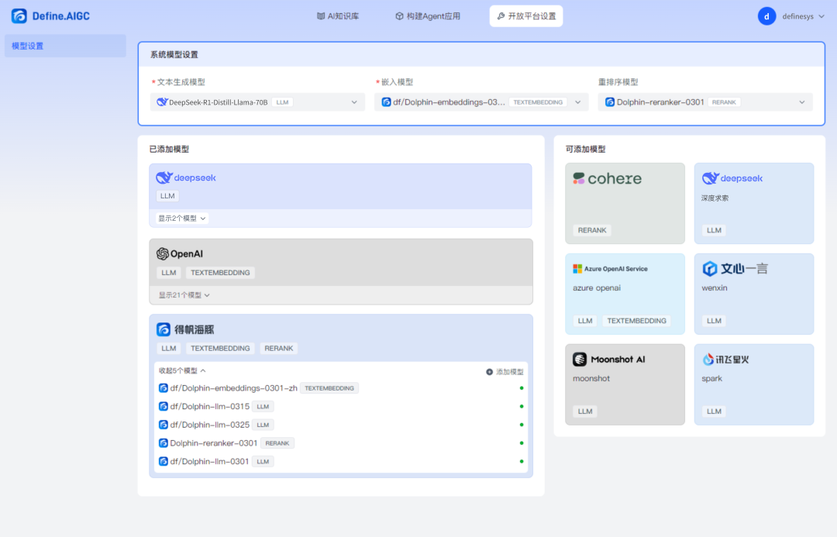Screen dimensions: 837x537
Task: Click the cohere logo icon
Action: pos(579,178)
